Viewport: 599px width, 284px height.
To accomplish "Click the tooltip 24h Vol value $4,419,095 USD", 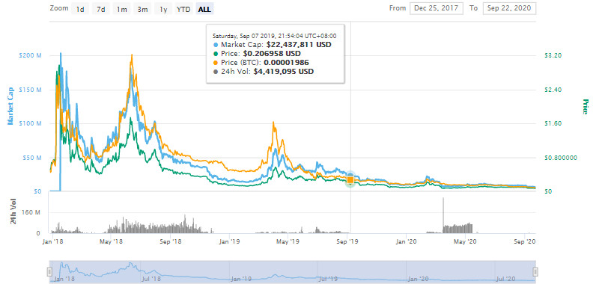I will (x=284, y=71).
